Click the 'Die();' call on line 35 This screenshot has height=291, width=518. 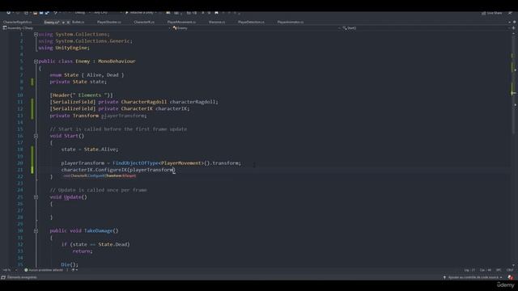click(70, 264)
